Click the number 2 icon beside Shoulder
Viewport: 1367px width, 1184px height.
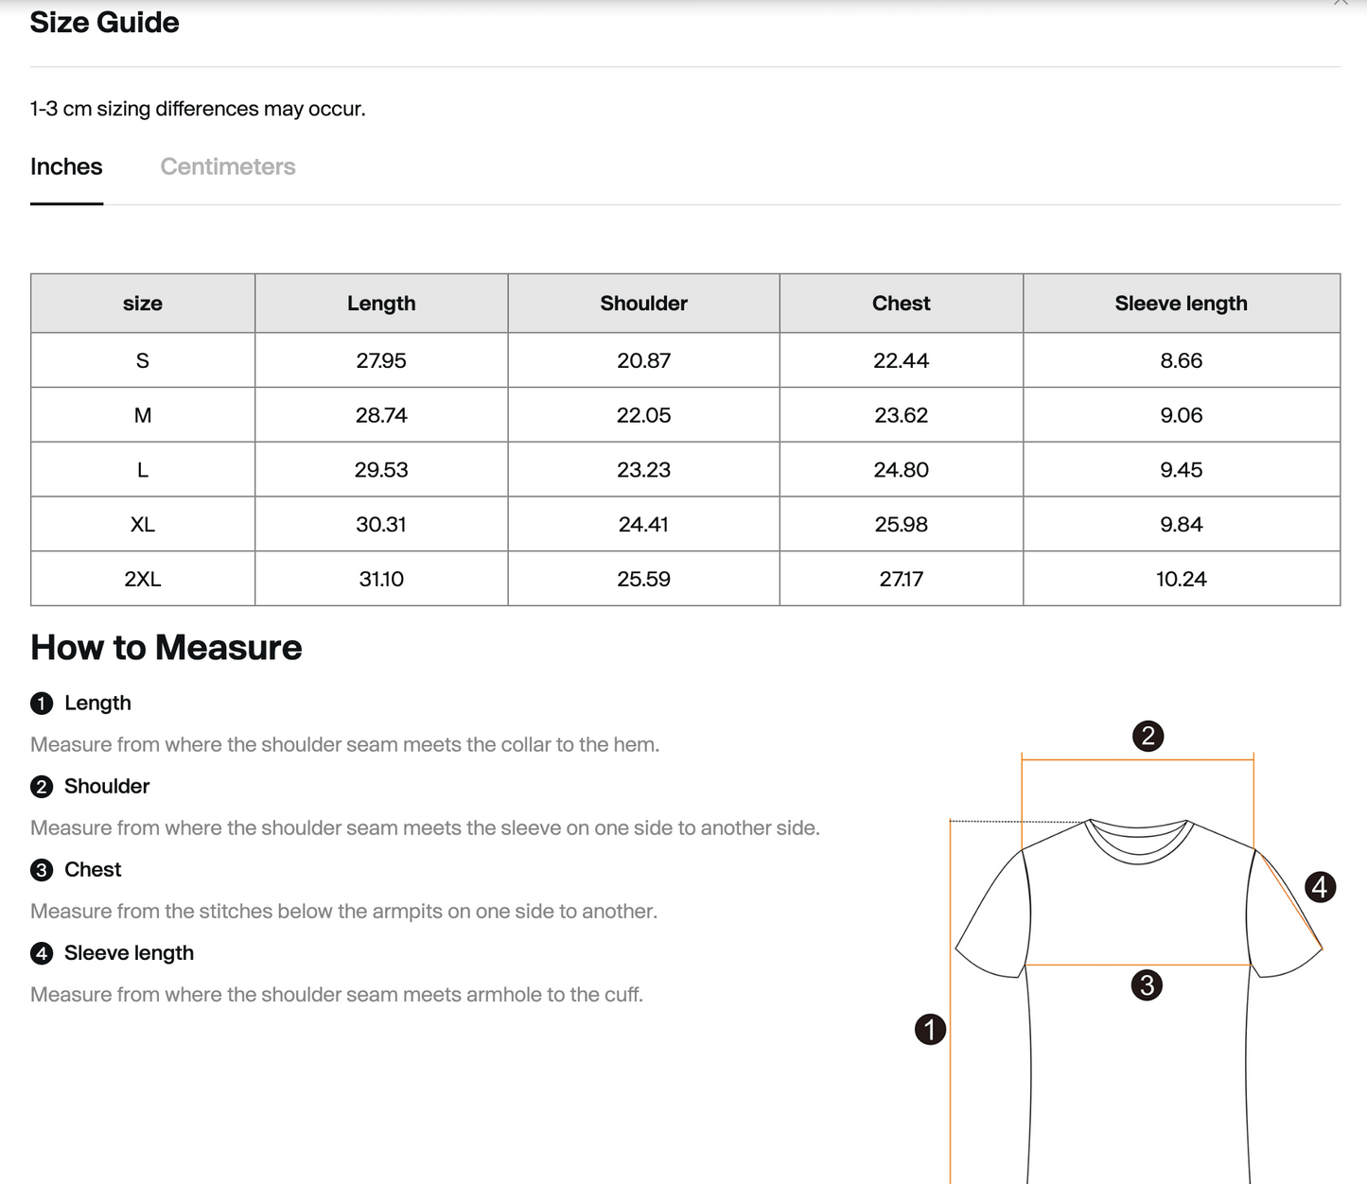coord(42,787)
